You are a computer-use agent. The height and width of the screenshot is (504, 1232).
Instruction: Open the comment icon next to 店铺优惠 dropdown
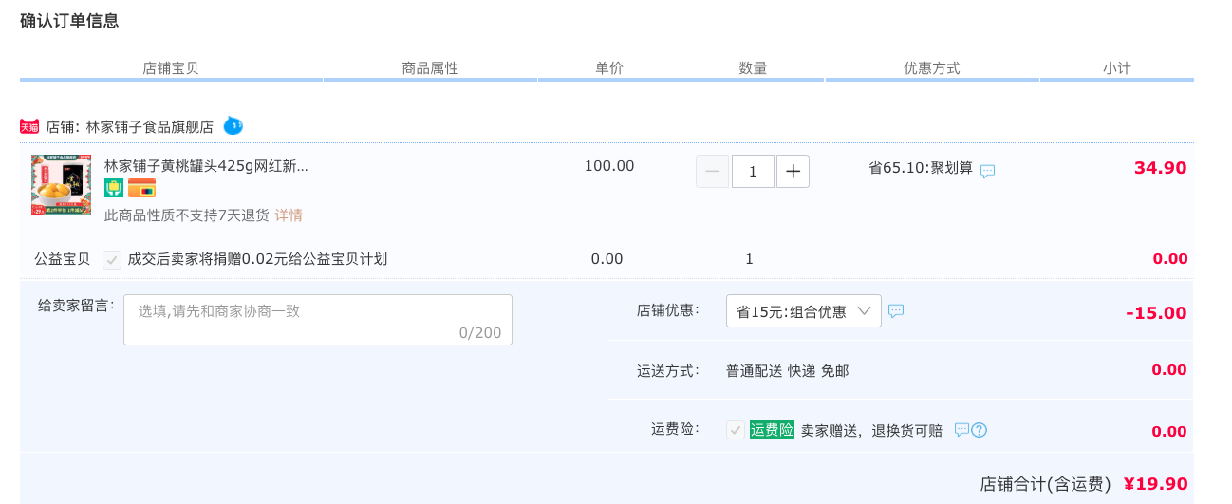(896, 310)
